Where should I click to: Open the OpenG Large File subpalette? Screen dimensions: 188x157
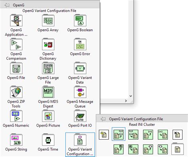coord(48,68)
